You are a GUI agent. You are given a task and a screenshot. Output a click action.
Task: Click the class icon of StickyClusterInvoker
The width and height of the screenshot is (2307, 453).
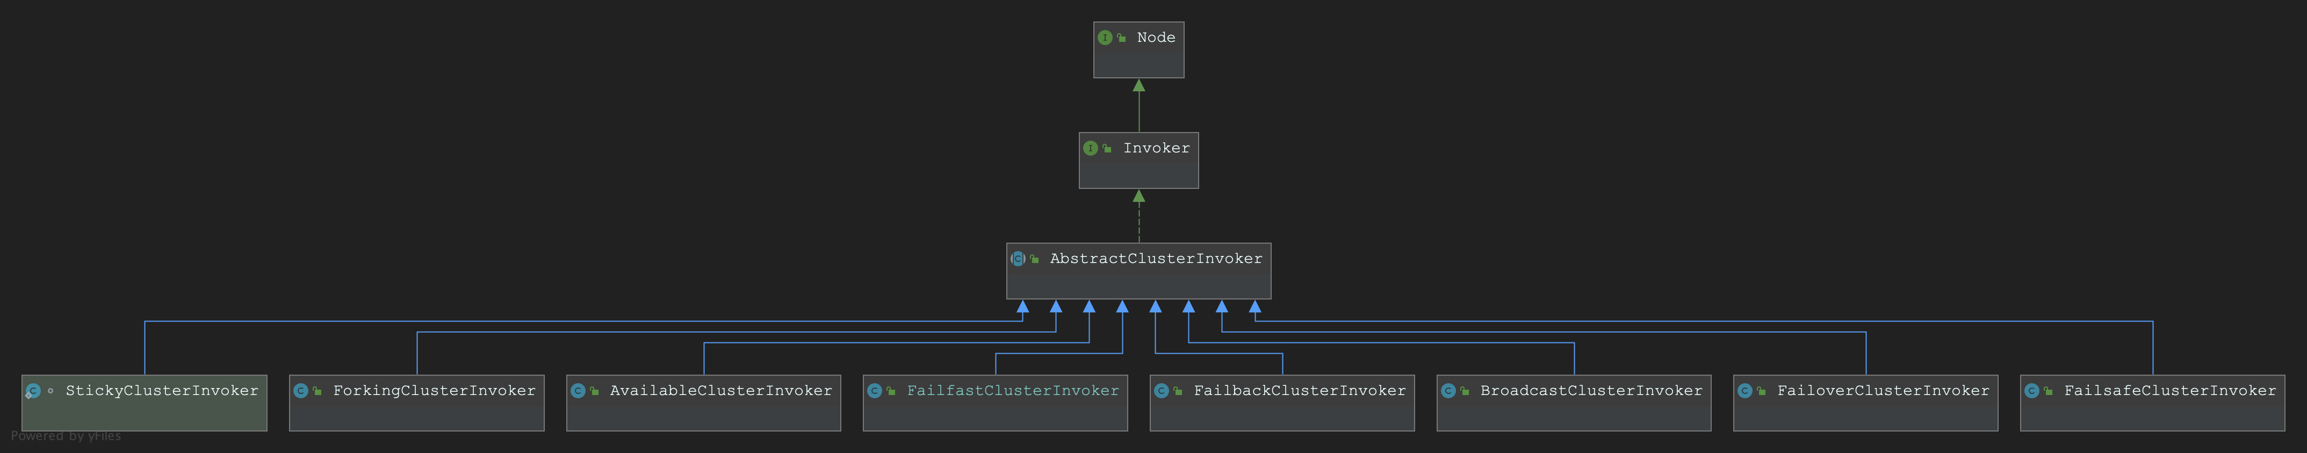click(33, 391)
